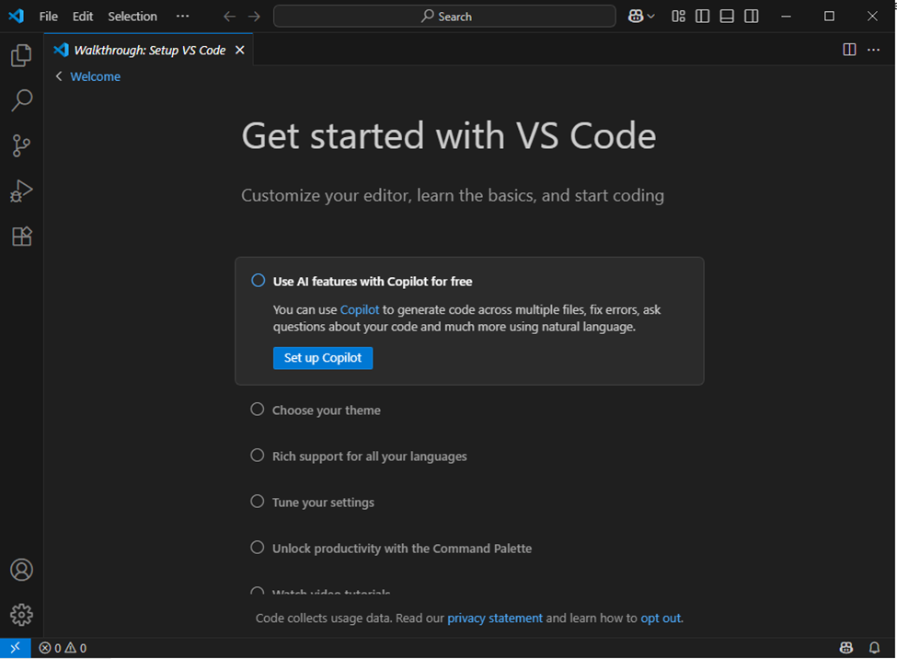897x659 pixels.
Task: Open the privacy statement link
Action: pyautogui.click(x=495, y=619)
